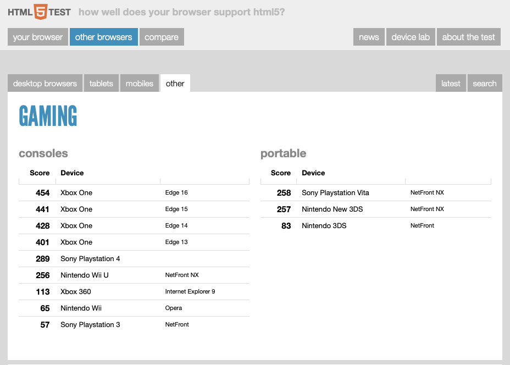Click NetFront NX label for Wii U
The width and height of the screenshot is (510, 365).
182,275
